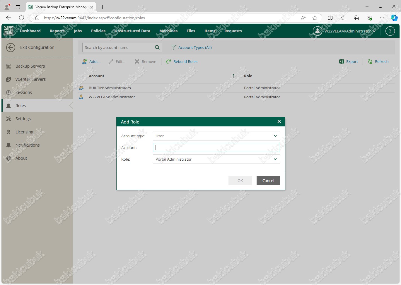Close the Veeam Backup Enterprise Manager tab
This screenshot has height=285, width=401.
(92, 7)
